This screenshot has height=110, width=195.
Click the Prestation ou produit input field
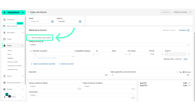54,54
